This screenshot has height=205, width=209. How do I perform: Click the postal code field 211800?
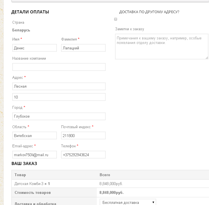click(83, 136)
